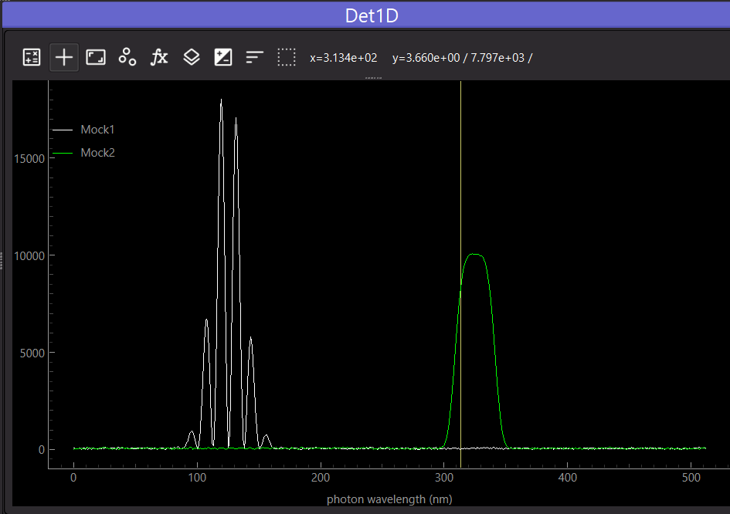The image size is (730, 514).
Task: Click the calculator math operations icon
Action: coord(32,58)
